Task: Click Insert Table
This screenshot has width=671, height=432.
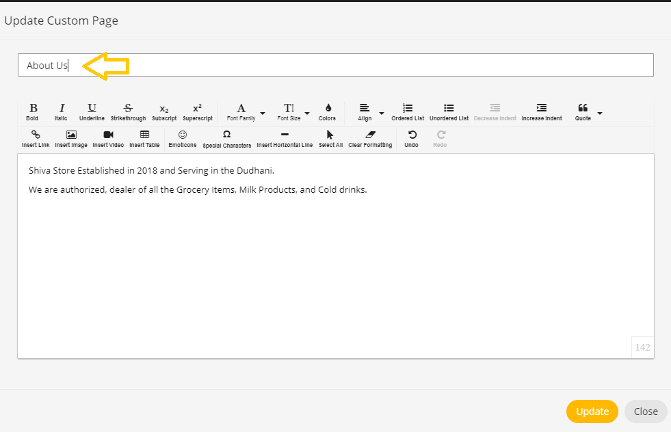Action: pyautogui.click(x=144, y=139)
